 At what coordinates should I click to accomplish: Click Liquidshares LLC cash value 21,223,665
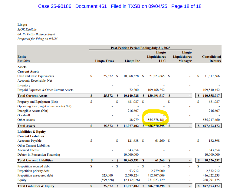(x=157, y=76)
